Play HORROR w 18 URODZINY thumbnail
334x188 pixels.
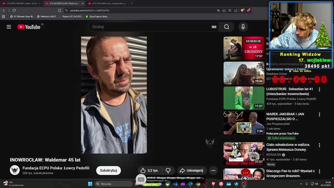244,48
